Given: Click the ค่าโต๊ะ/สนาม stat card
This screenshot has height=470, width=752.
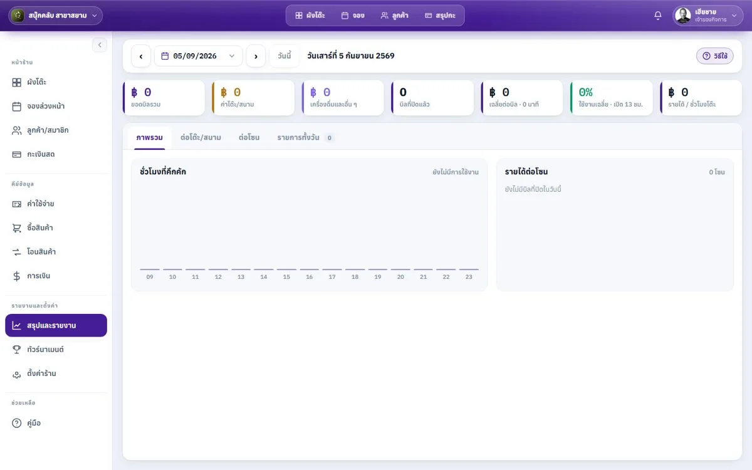Looking at the screenshot, I should coord(253,98).
